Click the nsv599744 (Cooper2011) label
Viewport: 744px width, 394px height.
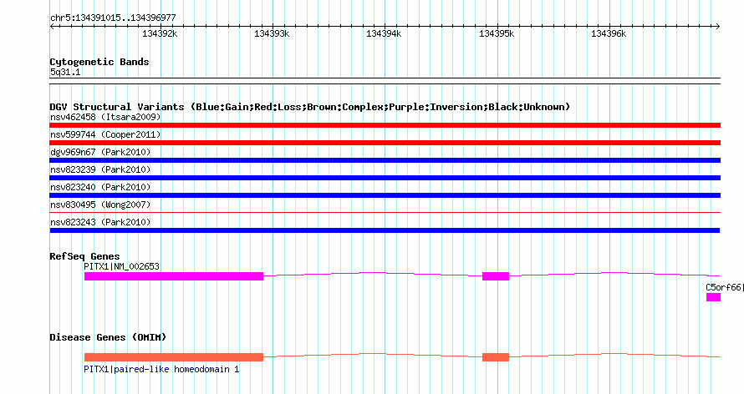coord(105,134)
